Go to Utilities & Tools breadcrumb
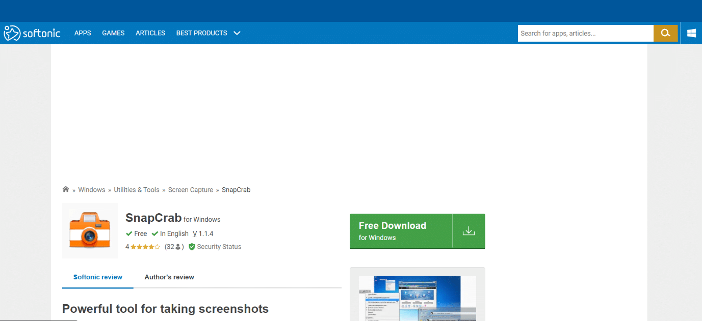The width and height of the screenshot is (702, 321). point(137,190)
